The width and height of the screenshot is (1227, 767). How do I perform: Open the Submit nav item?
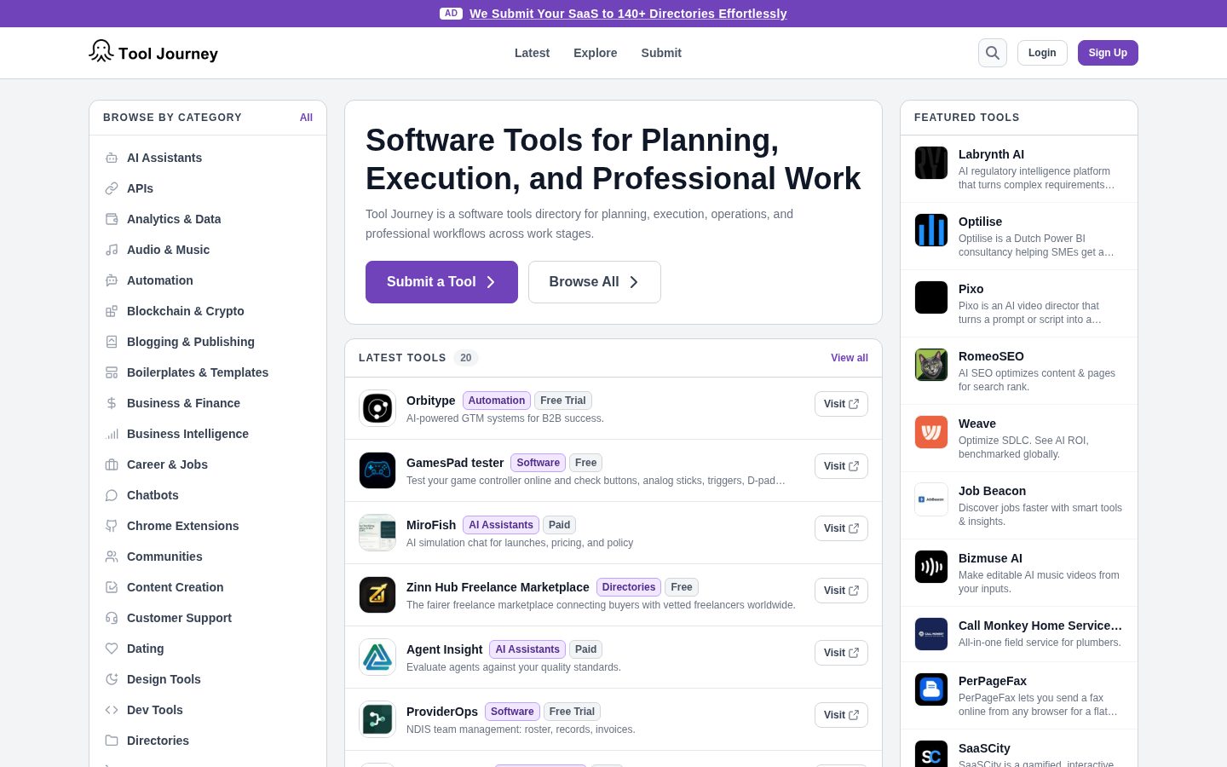(661, 53)
